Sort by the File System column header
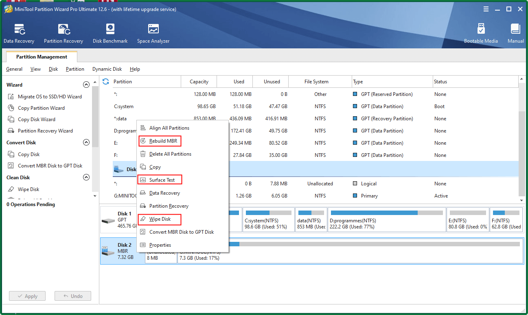The width and height of the screenshot is (528, 315). tap(320, 82)
